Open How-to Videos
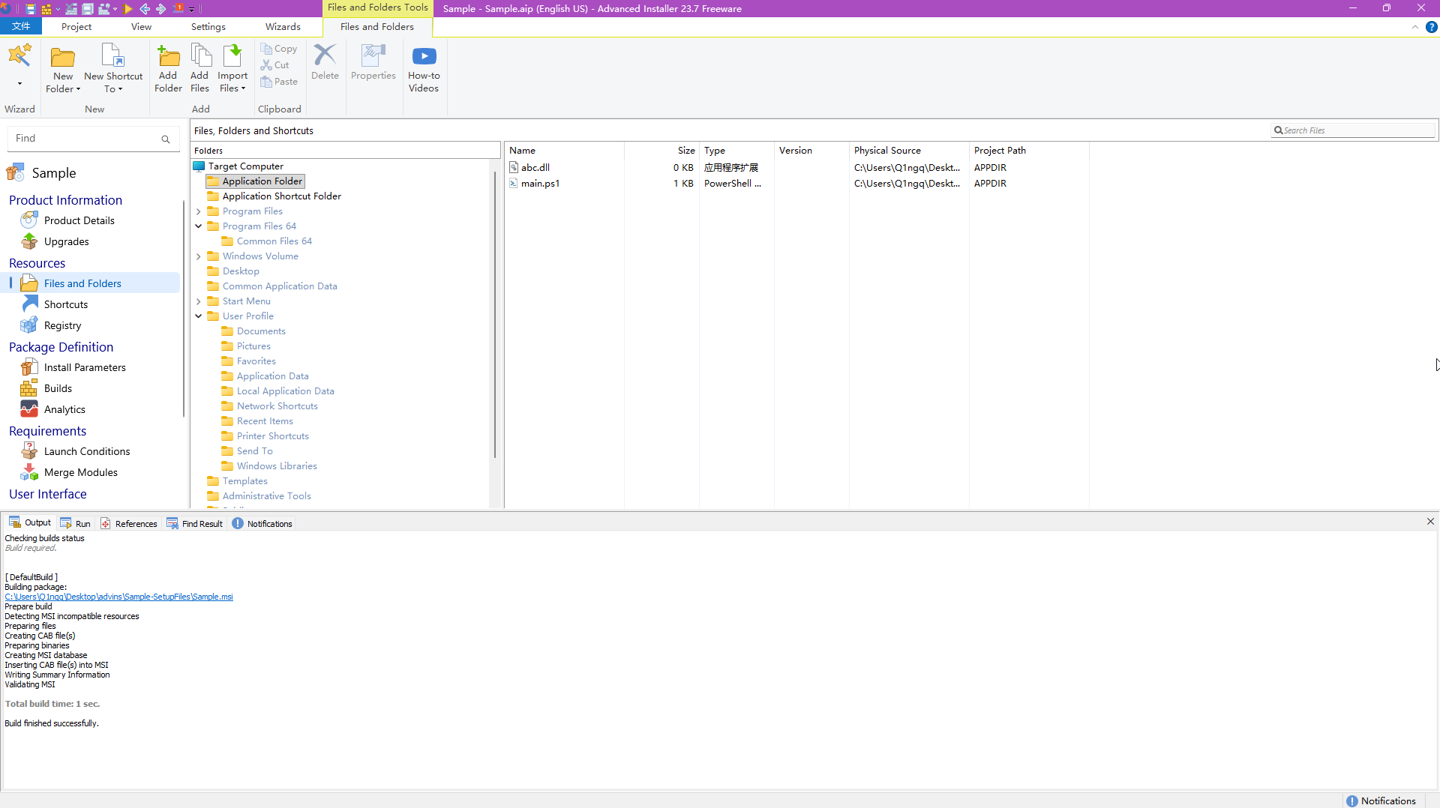Image resolution: width=1440 pixels, height=808 pixels. [424, 69]
